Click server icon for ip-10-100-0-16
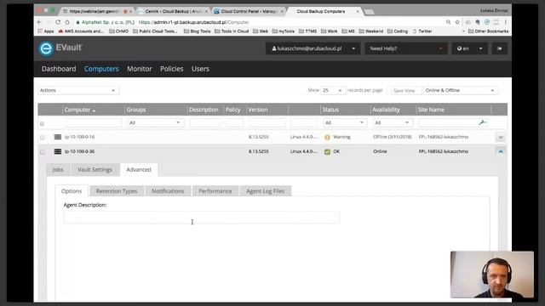The image size is (545, 306). [x=58, y=137]
